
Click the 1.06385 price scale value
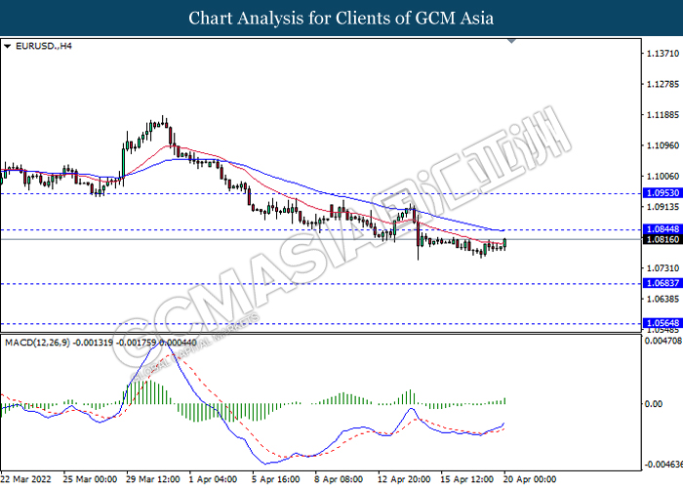click(x=663, y=299)
